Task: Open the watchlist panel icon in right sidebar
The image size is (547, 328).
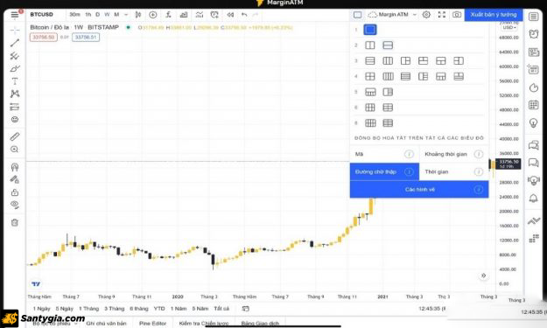Action: 533,17
